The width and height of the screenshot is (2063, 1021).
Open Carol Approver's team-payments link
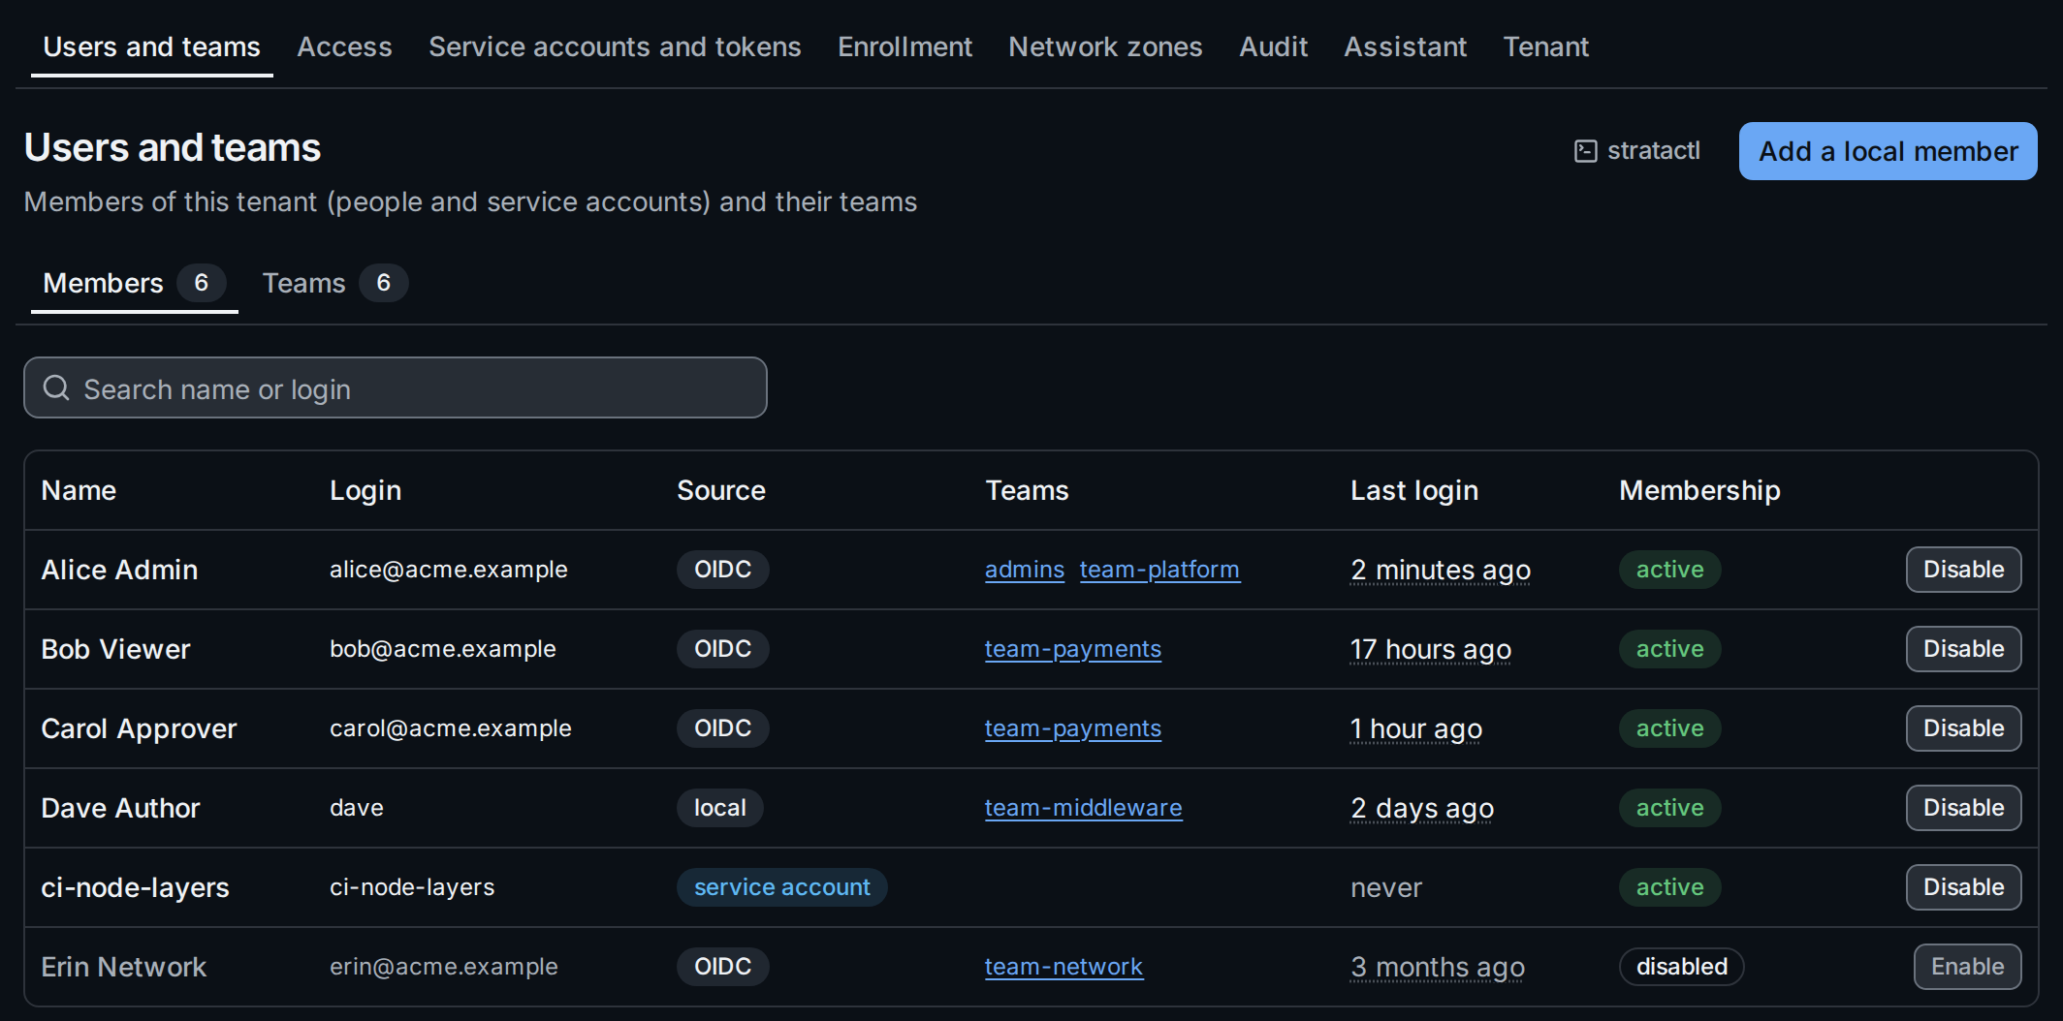coord(1073,728)
